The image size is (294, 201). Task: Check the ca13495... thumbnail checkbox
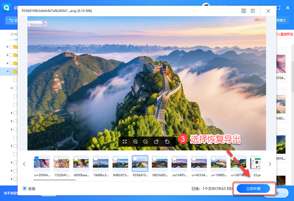coord(174,158)
